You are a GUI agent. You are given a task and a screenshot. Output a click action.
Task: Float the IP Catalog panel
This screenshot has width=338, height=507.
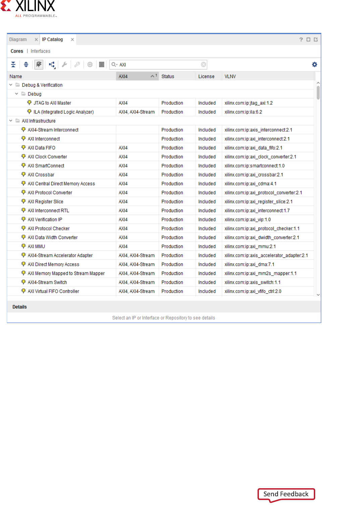coord(316,40)
